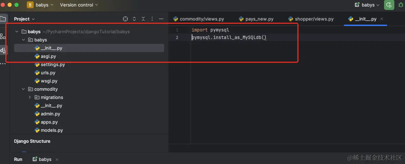This screenshot has width=405, height=164.
Task: Open the Project folder tool window icon
Action: click(3, 19)
